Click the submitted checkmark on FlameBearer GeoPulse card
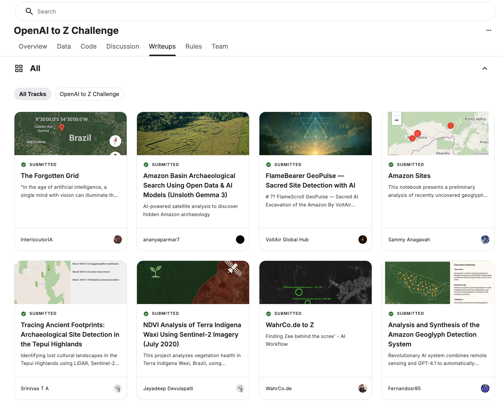Viewport: 502px width, 404px height. [x=268, y=164]
